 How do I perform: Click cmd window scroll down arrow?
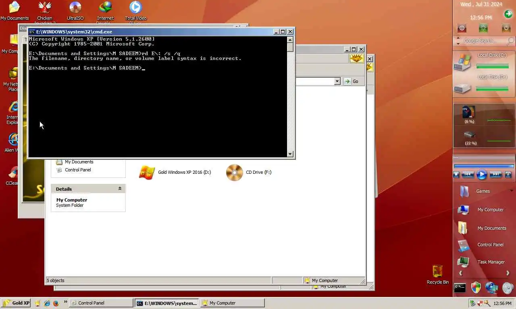point(290,154)
